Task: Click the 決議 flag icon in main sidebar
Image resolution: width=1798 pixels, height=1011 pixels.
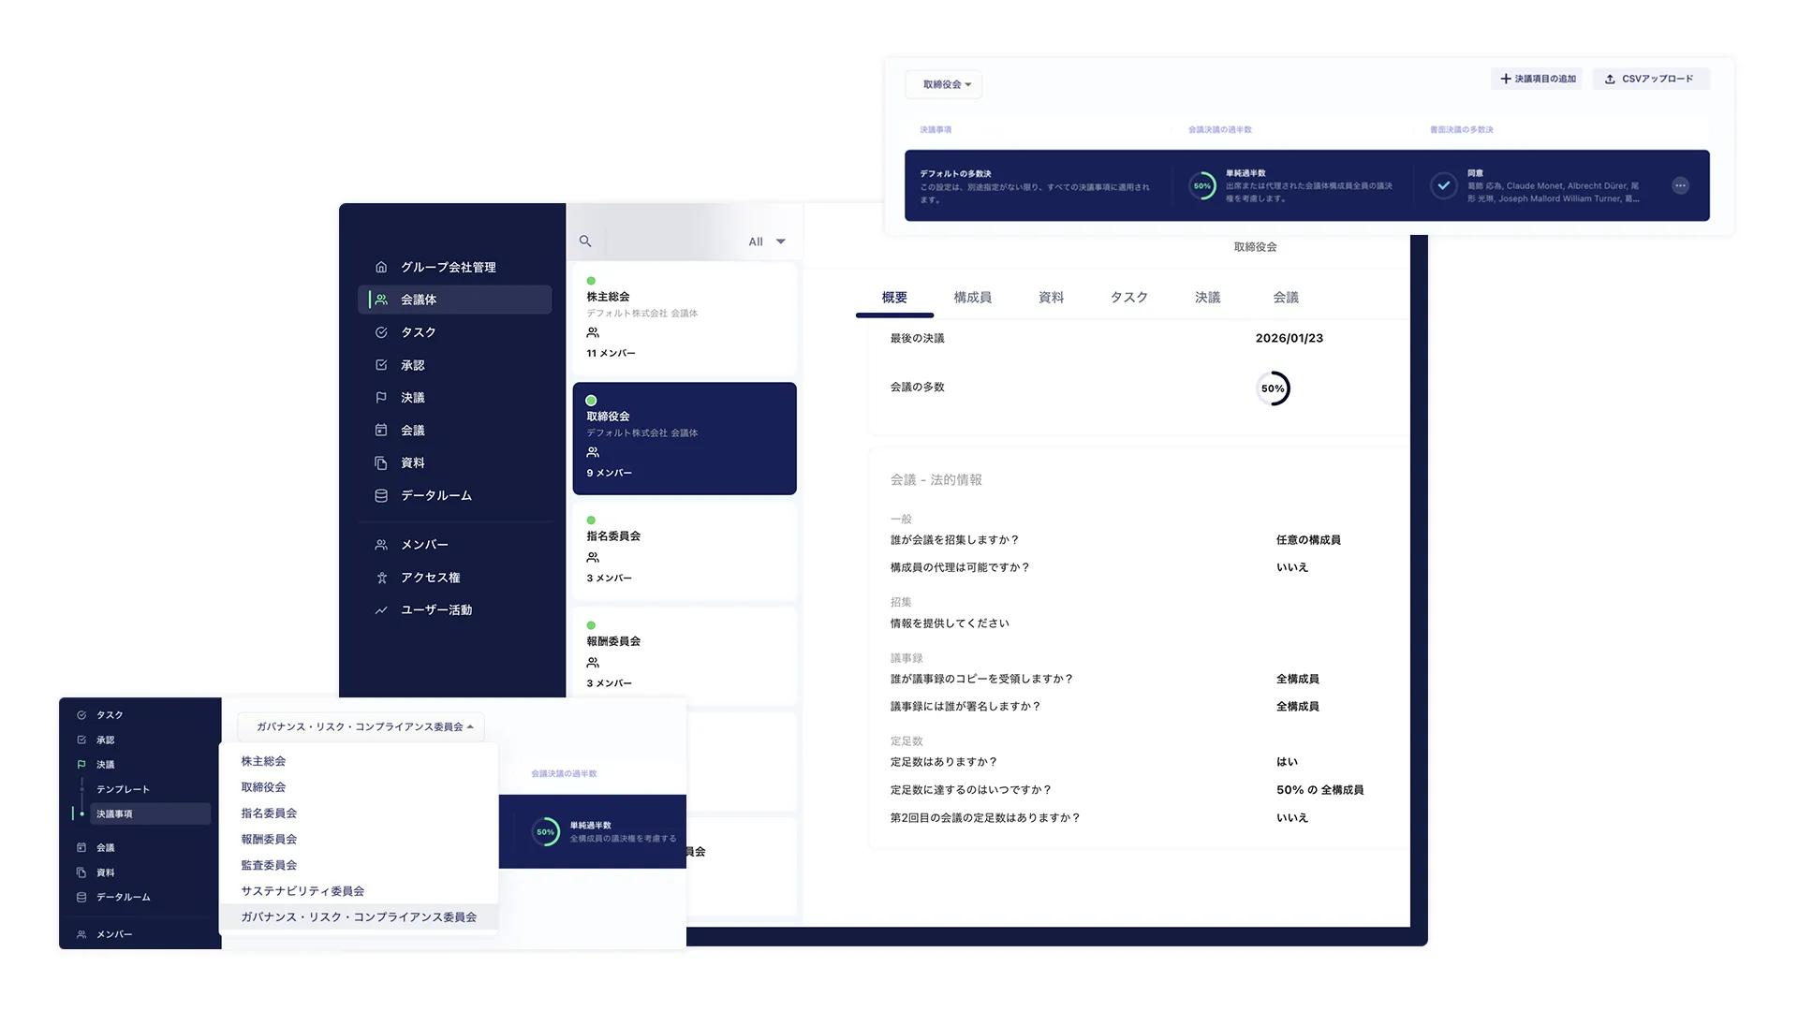Action: 381,398
